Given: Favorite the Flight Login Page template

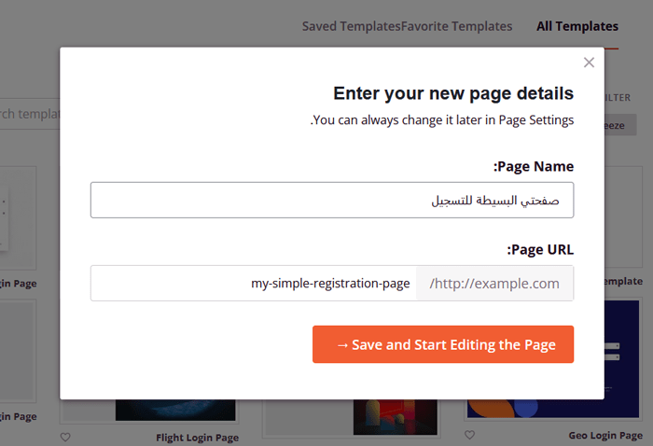Looking at the screenshot, I should click(65, 437).
